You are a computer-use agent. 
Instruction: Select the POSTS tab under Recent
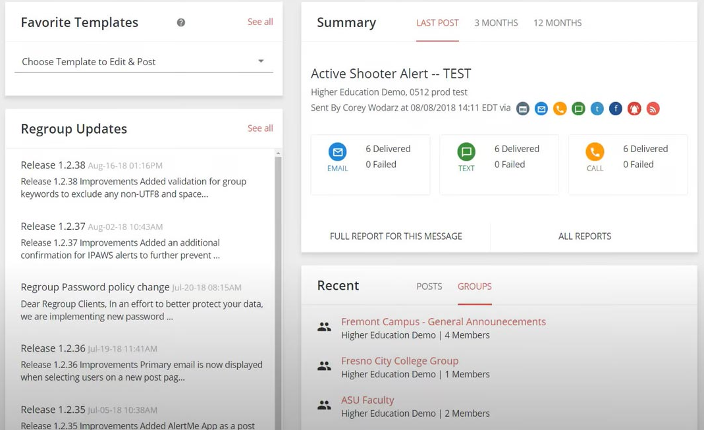pos(429,286)
